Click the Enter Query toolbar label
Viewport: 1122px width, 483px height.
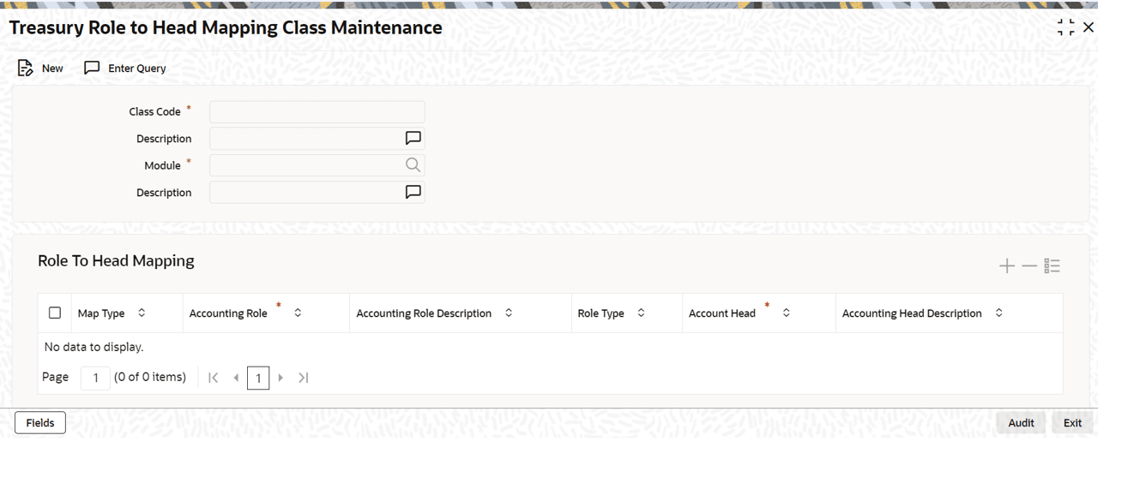point(137,69)
